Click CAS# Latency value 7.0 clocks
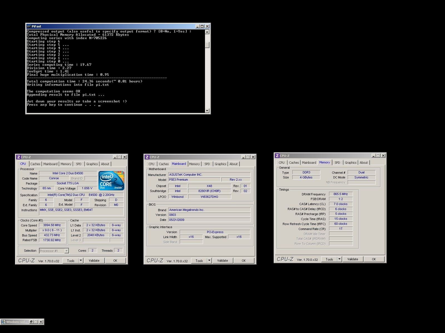This screenshot has height=333, width=445. (x=341, y=204)
